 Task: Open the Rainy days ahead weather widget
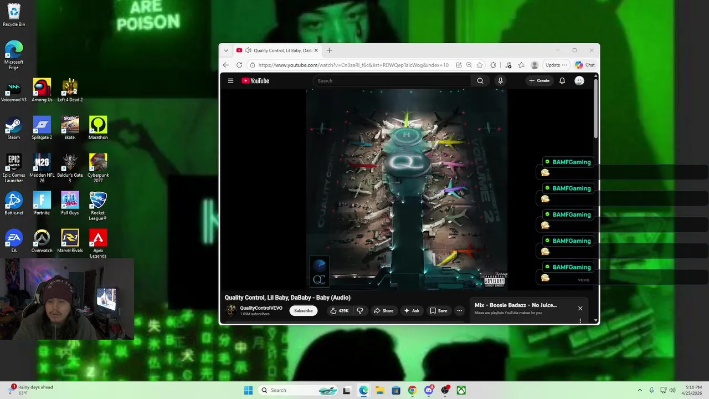31,390
